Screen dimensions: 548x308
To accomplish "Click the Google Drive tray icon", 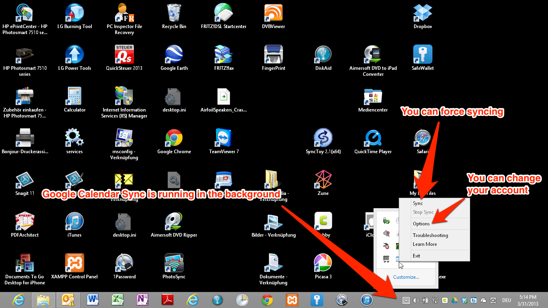I will click(x=455, y=300).
